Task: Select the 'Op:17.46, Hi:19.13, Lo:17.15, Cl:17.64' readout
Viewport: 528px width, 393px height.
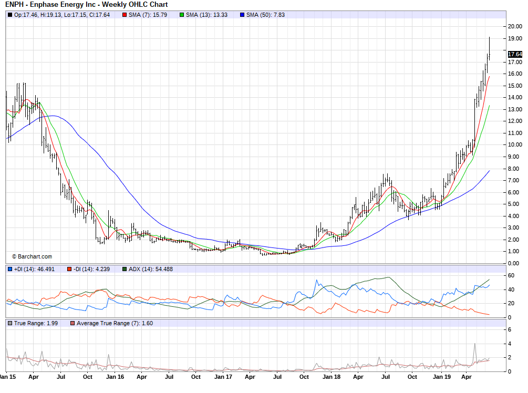Action: (x=62, y=15)
